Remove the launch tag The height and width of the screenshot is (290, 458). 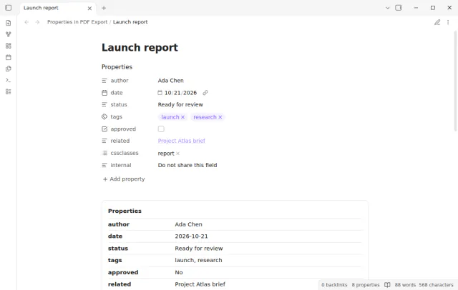[183, 117]
